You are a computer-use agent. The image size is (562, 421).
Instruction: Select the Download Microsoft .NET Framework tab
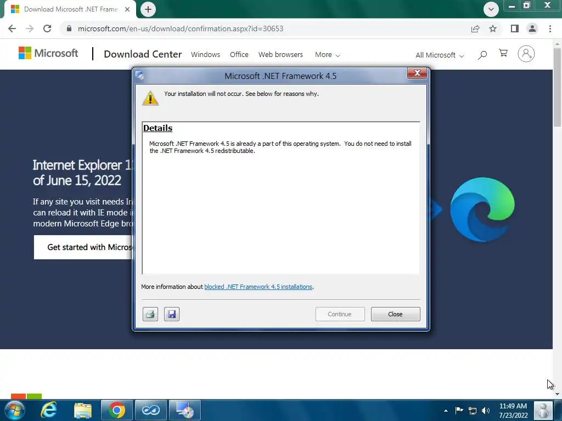coord(70,9)
